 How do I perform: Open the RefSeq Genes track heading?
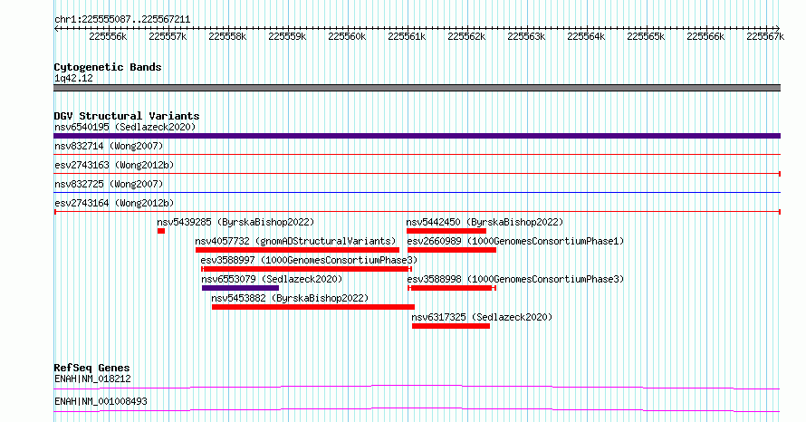(92, 368)
